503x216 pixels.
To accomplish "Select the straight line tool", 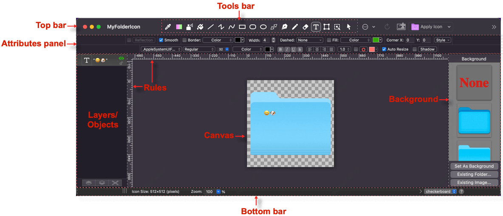I will click(210, 27).
